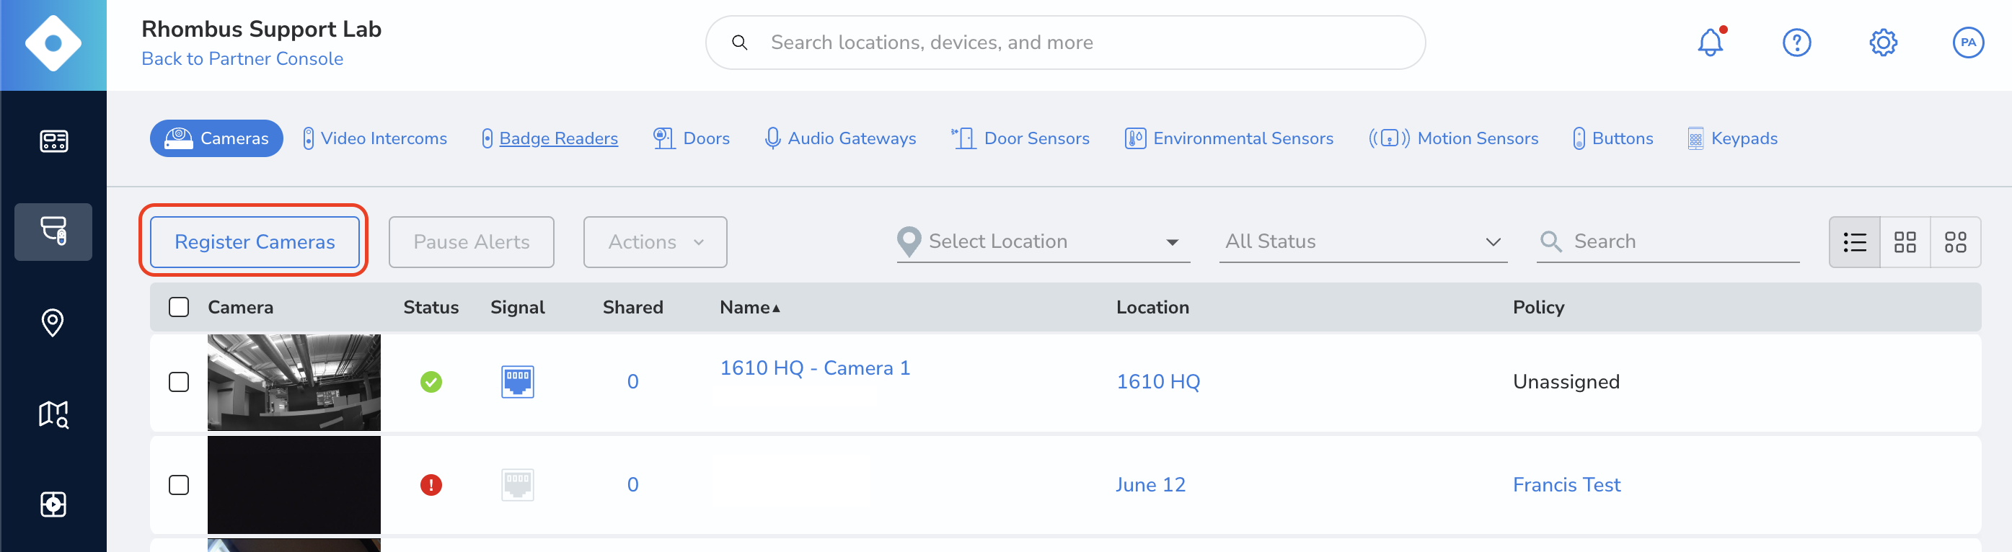Open the help question mark icon

(1796, 43)
